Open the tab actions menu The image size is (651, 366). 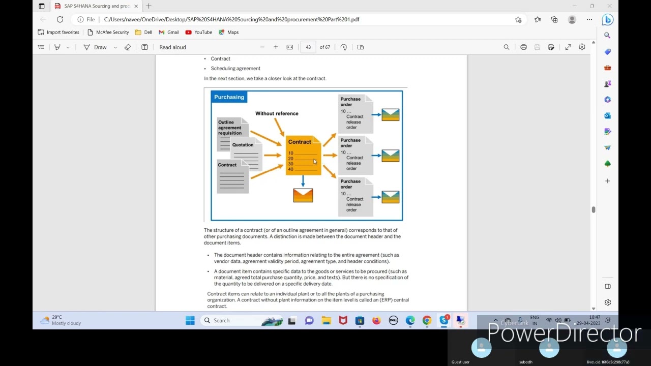(x=42, y=6)
